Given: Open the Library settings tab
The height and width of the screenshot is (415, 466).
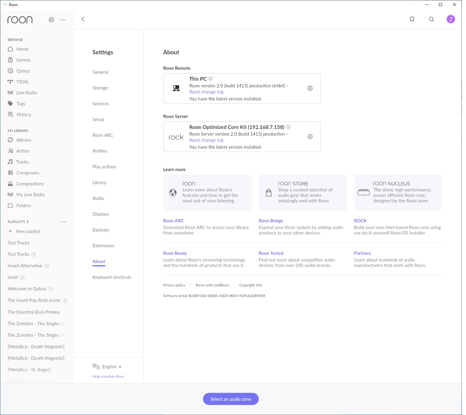Looking at the screenshot, I should point(100,183).
